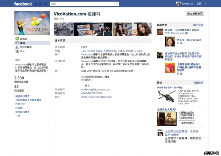Open the orange red-box product page thumbnail
The image size is (221, 156).
(170, 68)
